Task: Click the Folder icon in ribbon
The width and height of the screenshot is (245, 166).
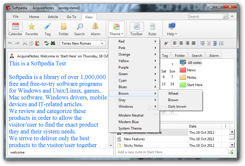Action: (64, 29)
